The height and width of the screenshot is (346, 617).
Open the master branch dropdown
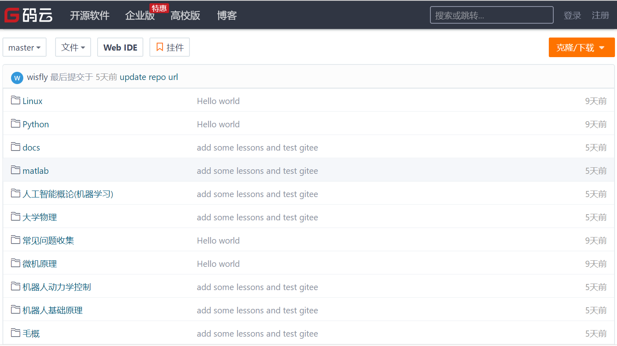click(x=25, y=48)
